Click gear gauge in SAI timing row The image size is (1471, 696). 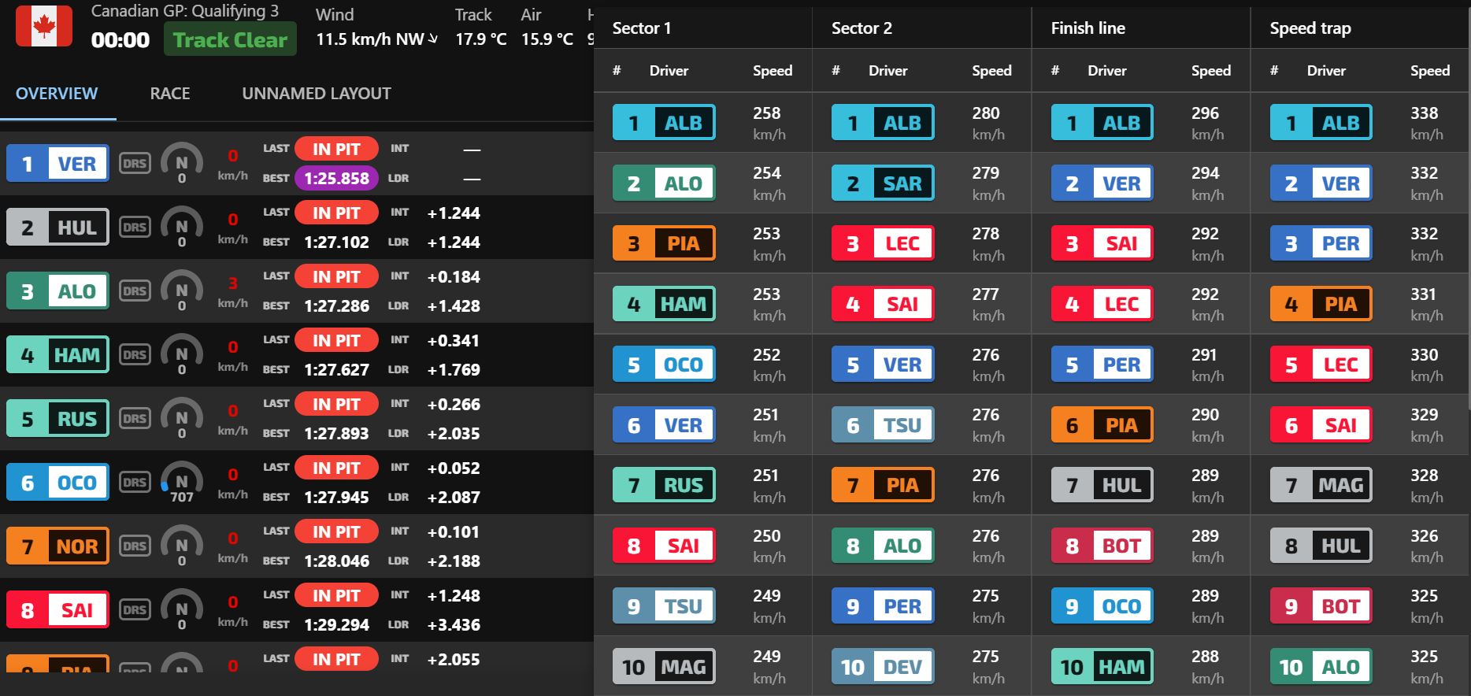pos(182,610)
